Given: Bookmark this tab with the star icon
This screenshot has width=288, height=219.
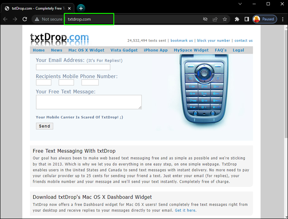Looking at the screenshot, I should pyautogui.click(x=225, y=19).
